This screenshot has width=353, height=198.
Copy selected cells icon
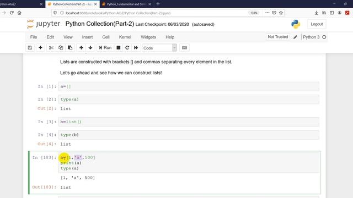pyautogui.click(x=61, y=48)
